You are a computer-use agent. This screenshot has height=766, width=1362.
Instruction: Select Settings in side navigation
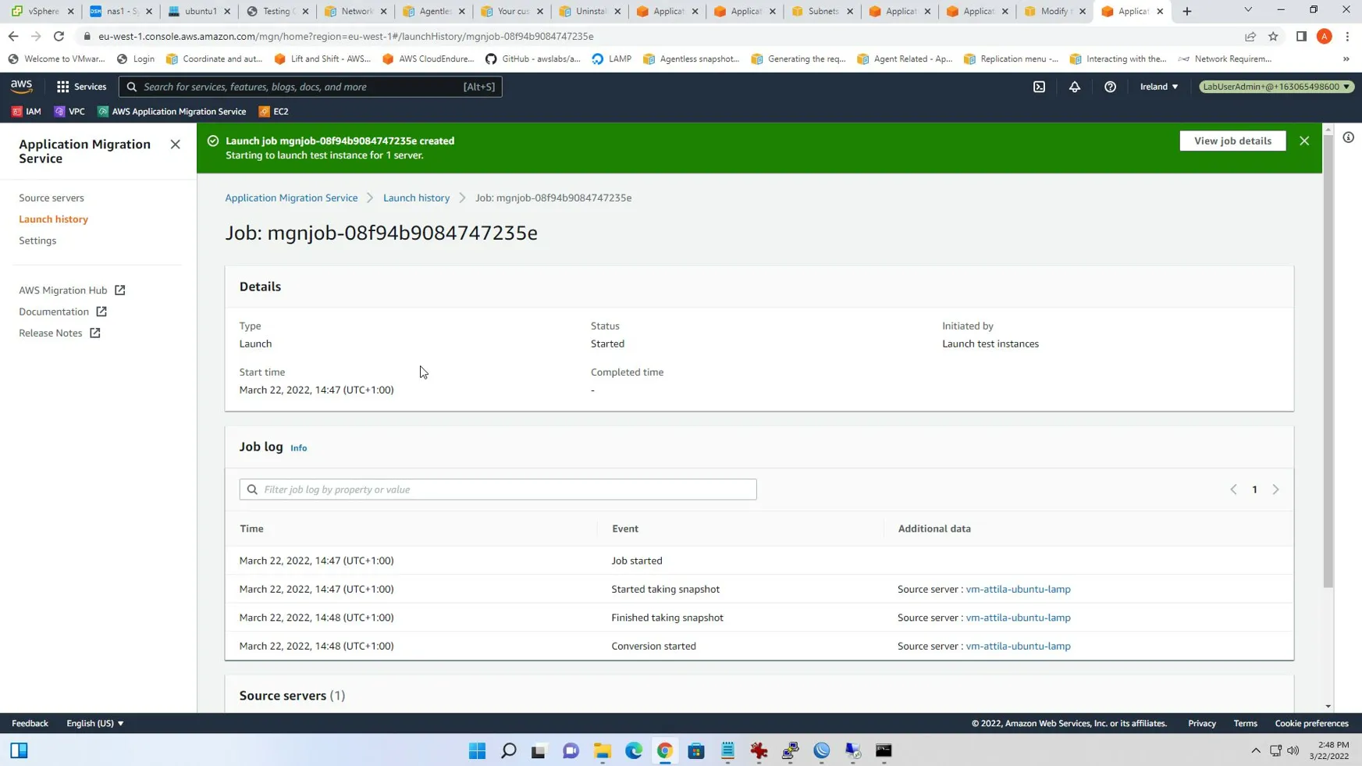click(x=37, y=240)
